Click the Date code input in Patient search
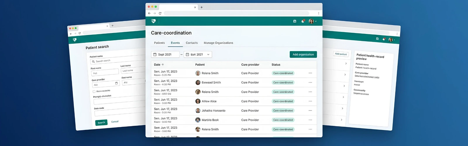Image resolution: width=468 pixels, height=146 pixels. pyautogui.click(x=120, y=112)
